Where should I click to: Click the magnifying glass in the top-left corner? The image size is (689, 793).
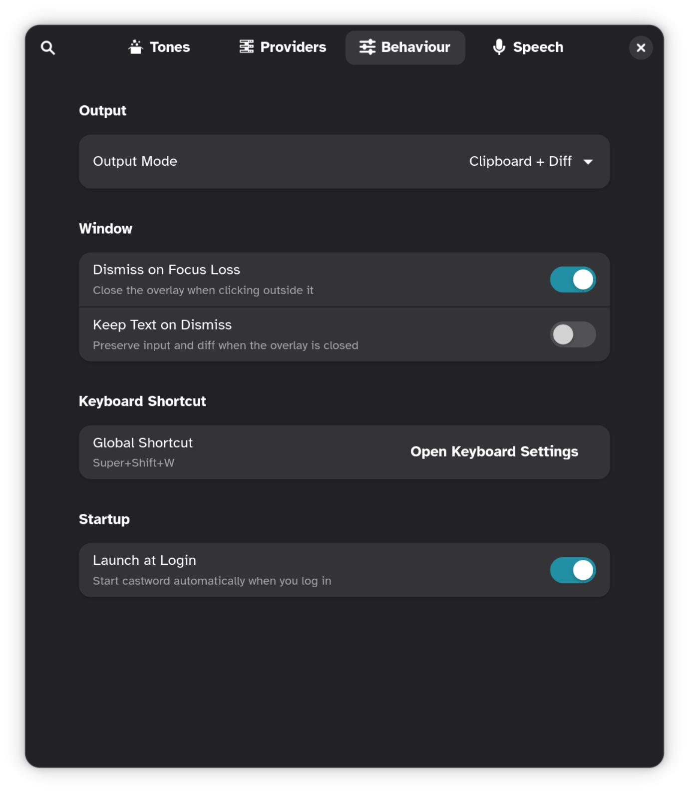[48, 47]
